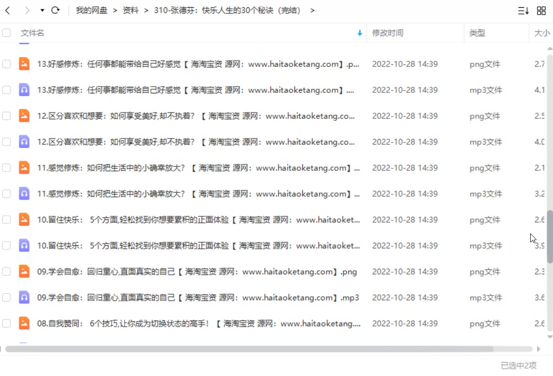Check box for 13.好感修炼 png file
553x376 pixels.
(x=6, y=64)
